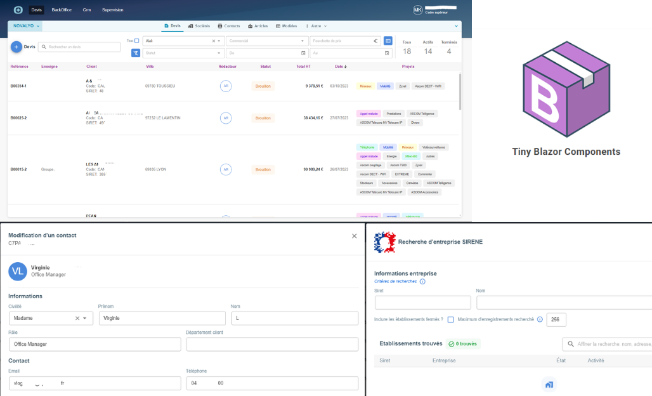Screen dimensions: 652x396
Task: Open the BackOffice menu
Action: (62, 10)
